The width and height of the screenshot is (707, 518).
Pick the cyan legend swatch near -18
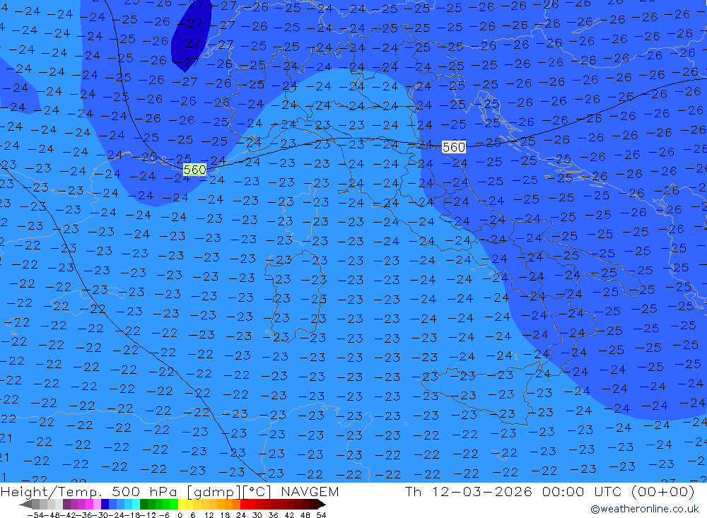click(x=135, y=505)
